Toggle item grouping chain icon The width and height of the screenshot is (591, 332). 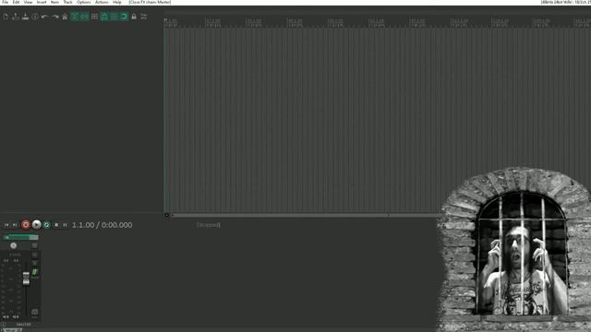click(84, 17)
